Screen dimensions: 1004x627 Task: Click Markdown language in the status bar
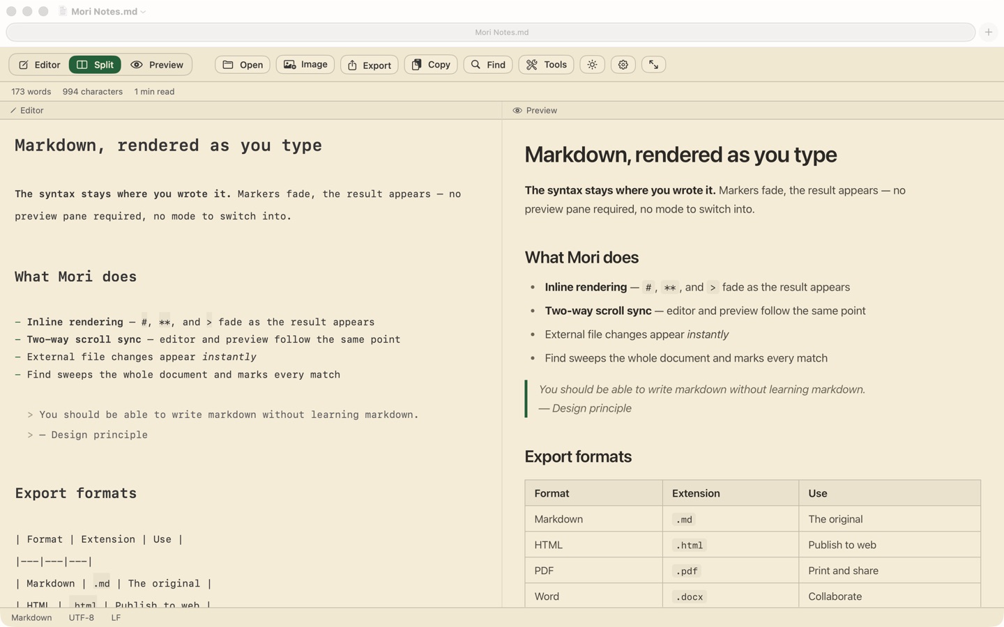[x=31, y=618]
